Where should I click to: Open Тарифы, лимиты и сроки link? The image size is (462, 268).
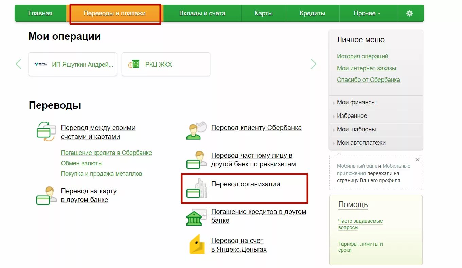pos(360,247)
